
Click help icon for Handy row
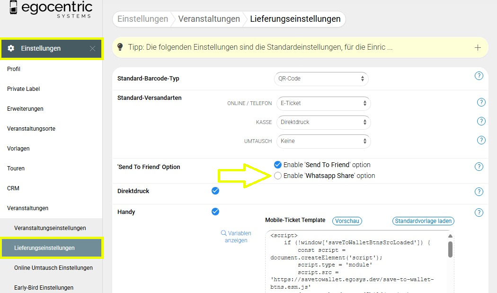point(479,213)
